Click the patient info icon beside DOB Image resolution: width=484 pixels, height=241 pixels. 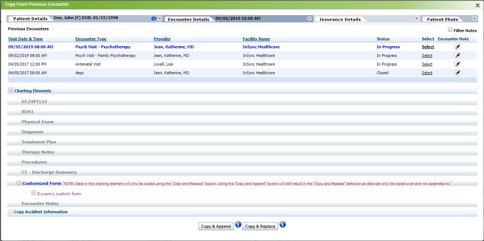coord(154,19)
